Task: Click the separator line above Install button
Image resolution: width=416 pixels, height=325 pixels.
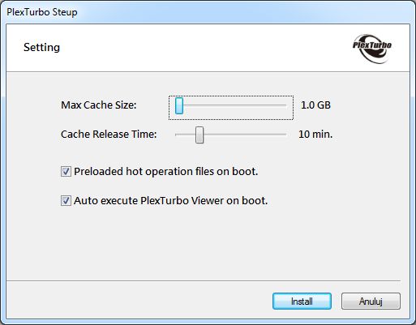Action: pos(204,280)
